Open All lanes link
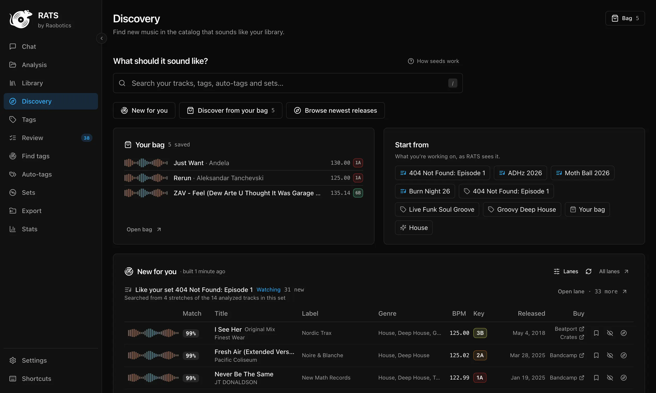 613,272
